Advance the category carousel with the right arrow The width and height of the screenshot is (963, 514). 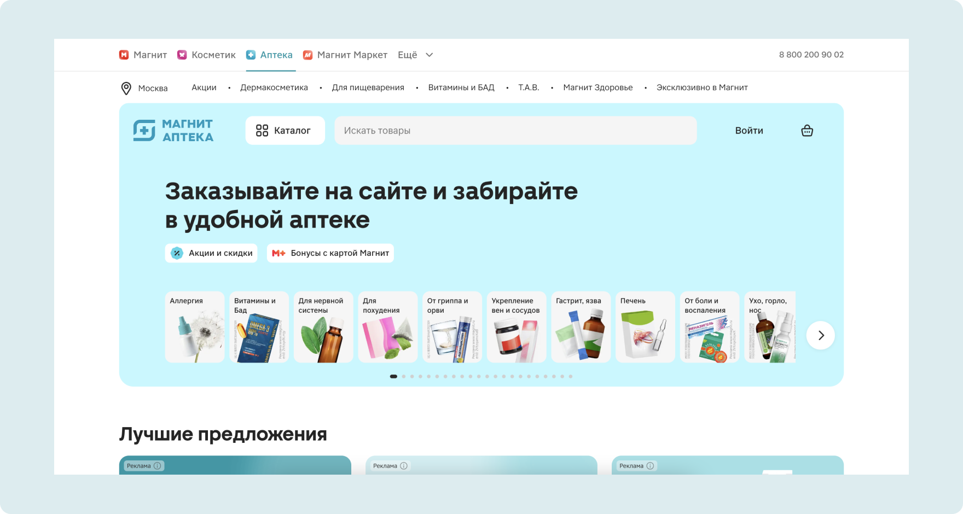coord(820,335)
